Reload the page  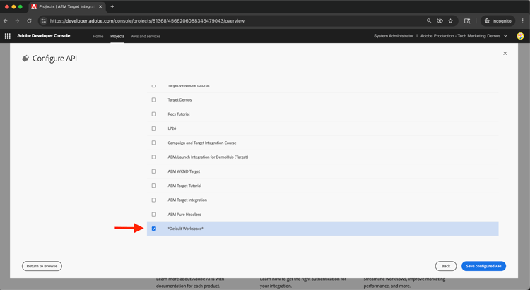tap(29, 21)
